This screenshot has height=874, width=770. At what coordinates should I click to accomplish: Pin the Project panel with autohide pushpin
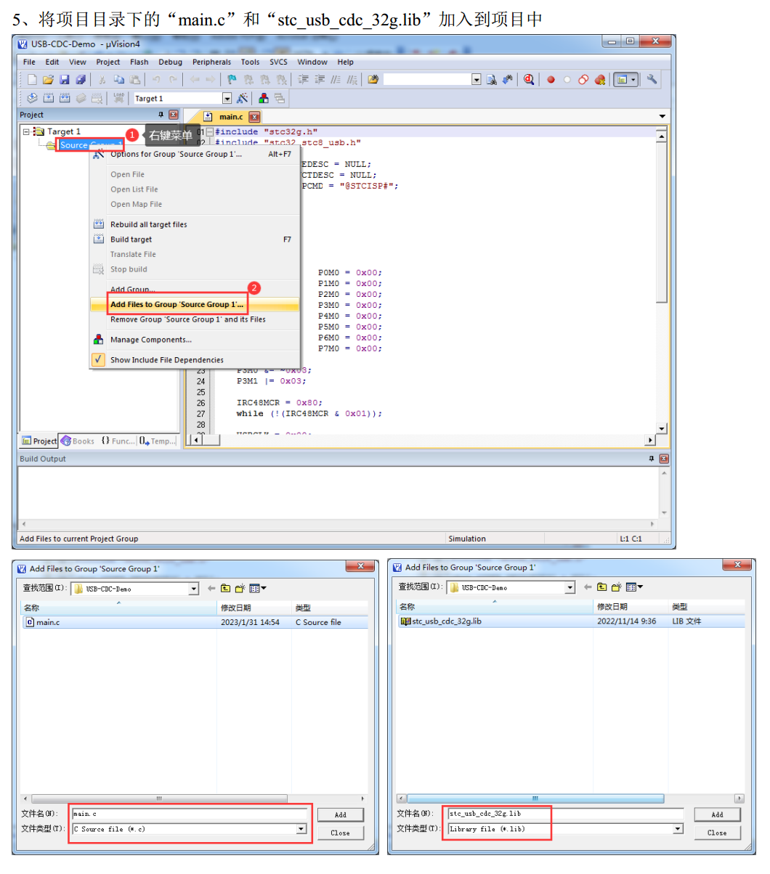tap(161, 115)
